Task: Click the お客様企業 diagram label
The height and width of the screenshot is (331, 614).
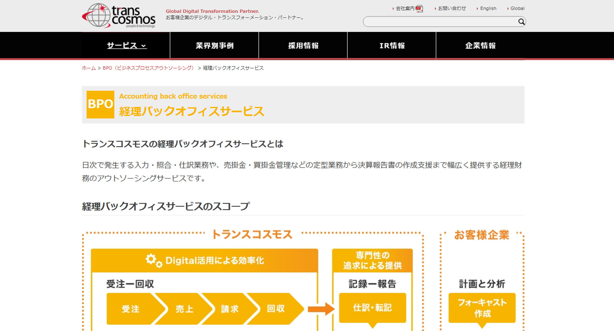Action: coord(482,235)
